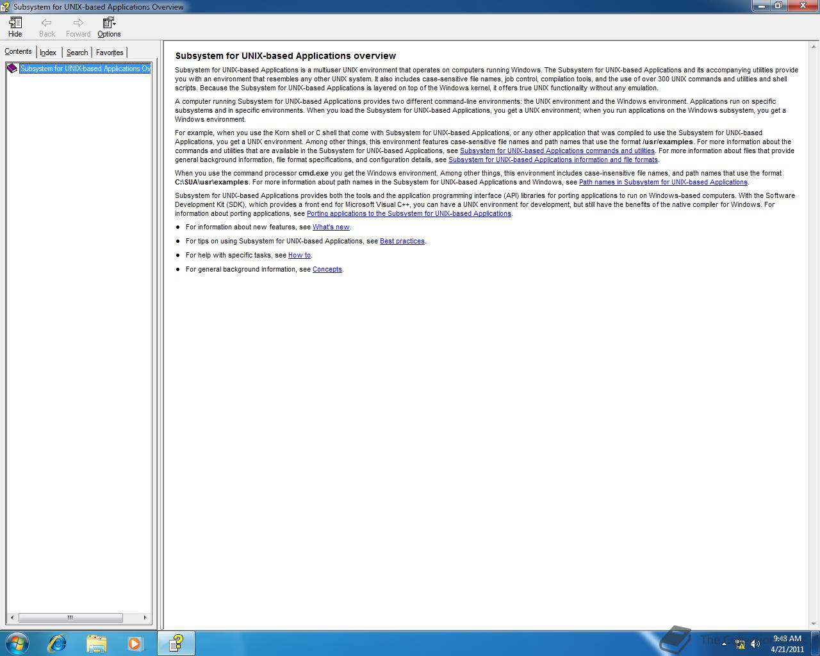Open Windows Media Player from the taskbar
Viewport: 820px width, 656px height.
pyautogui.click(x=135, y=643)
